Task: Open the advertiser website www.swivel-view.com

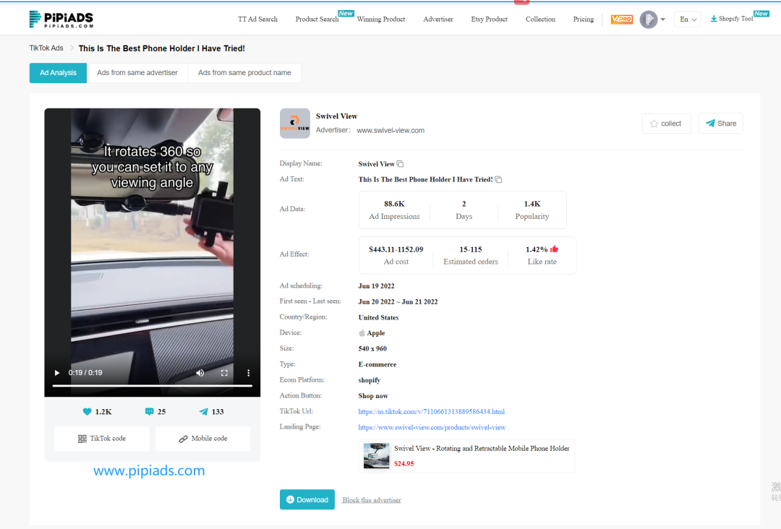Action: [x=390, y=130]
